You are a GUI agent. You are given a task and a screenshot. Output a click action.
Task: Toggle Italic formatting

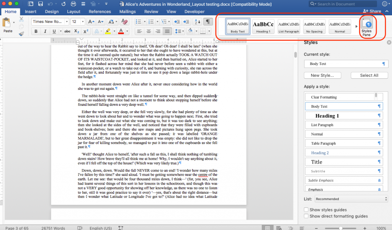(x=45, y=31)
